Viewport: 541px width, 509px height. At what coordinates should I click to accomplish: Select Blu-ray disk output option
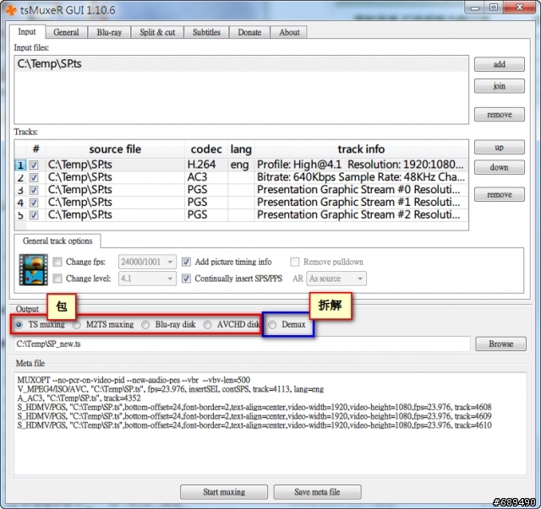pos(145,325)
